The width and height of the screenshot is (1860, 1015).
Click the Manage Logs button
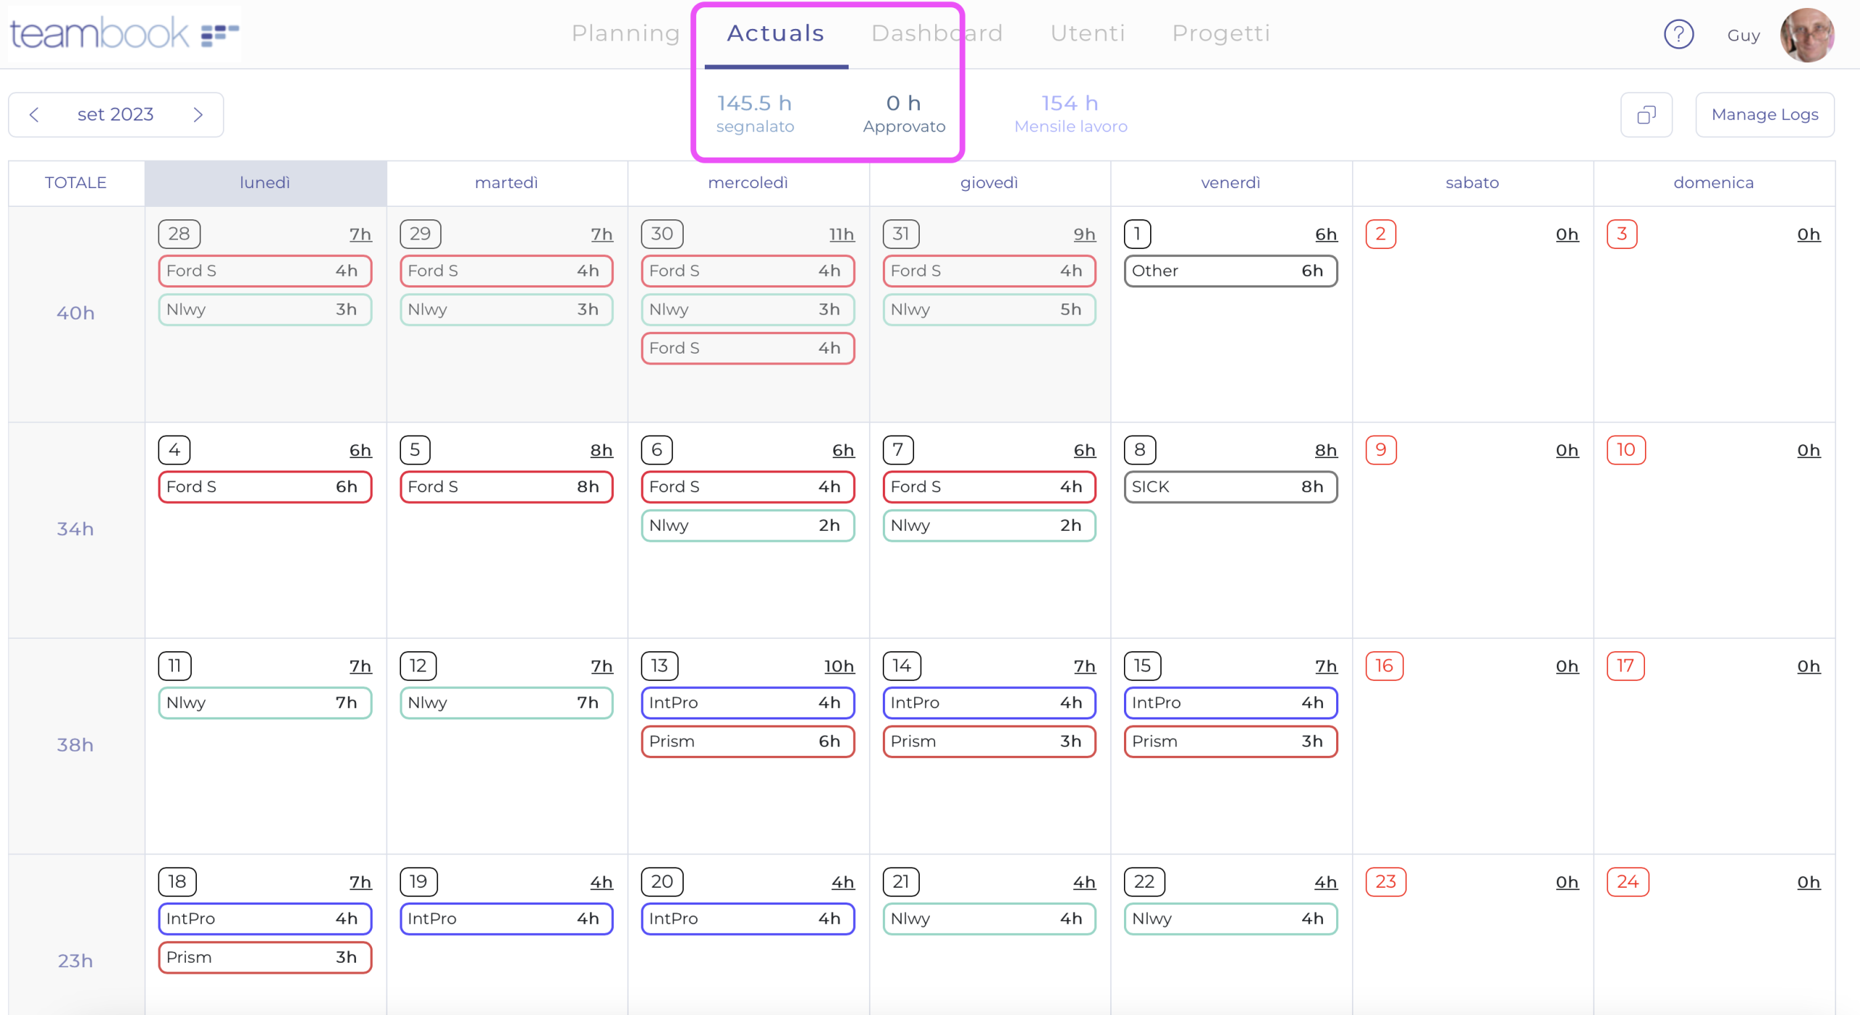pyautogui.click(x=1764, y=115)
